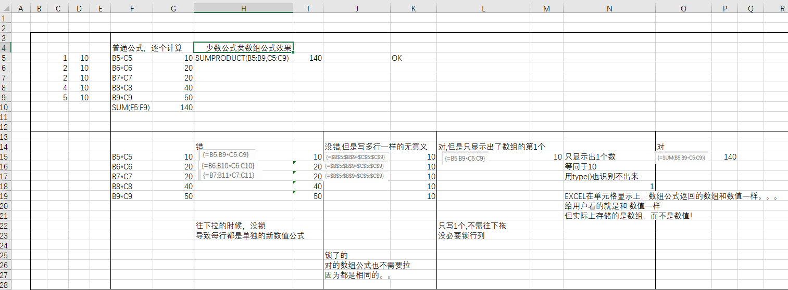
Task: Click cell '对的数组公式也不需要拉'
Action: coord(367,266)
